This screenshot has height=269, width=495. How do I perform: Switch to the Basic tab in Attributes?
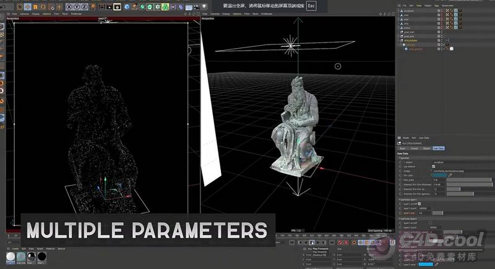[403, 149]
